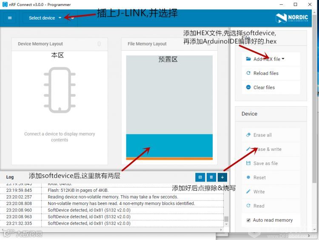Click the right-side page vertical scrollbar
Viewport: 319px width, 240px height.
click(314, 98)
